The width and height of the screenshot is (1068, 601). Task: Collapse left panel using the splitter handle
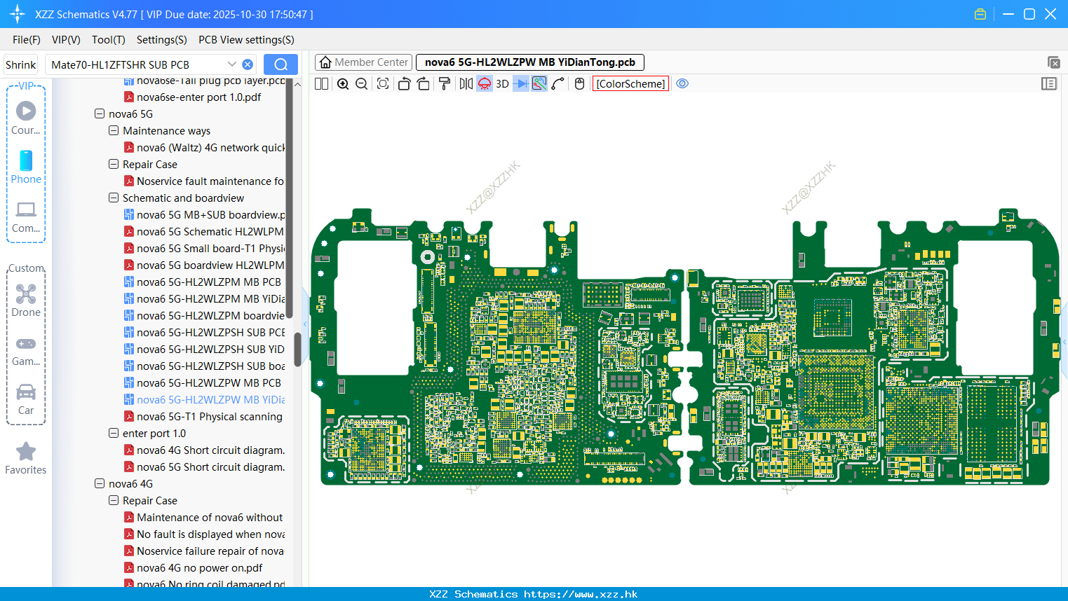[x=306, y=324]
